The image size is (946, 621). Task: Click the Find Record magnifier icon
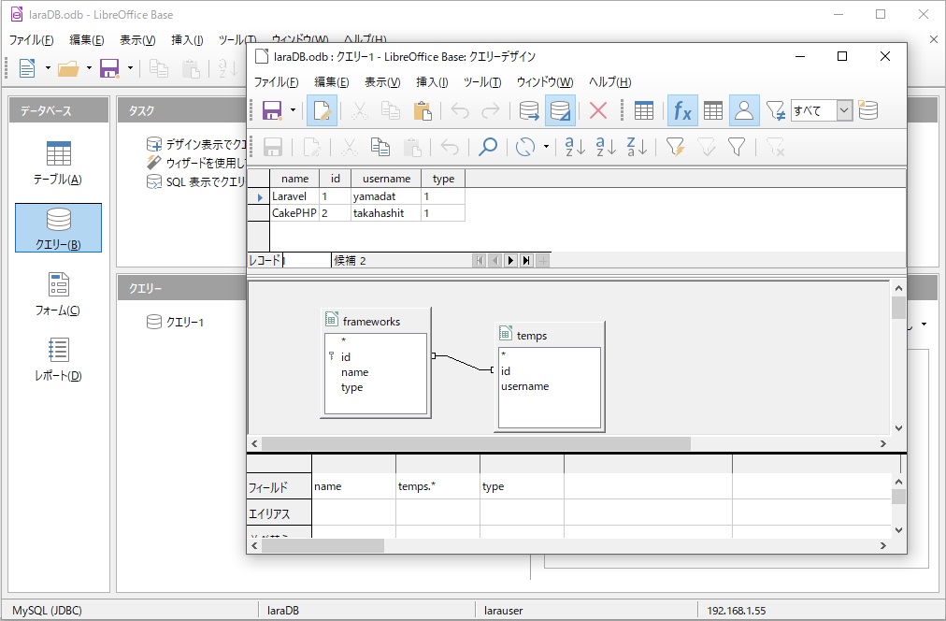pos(487,147)
